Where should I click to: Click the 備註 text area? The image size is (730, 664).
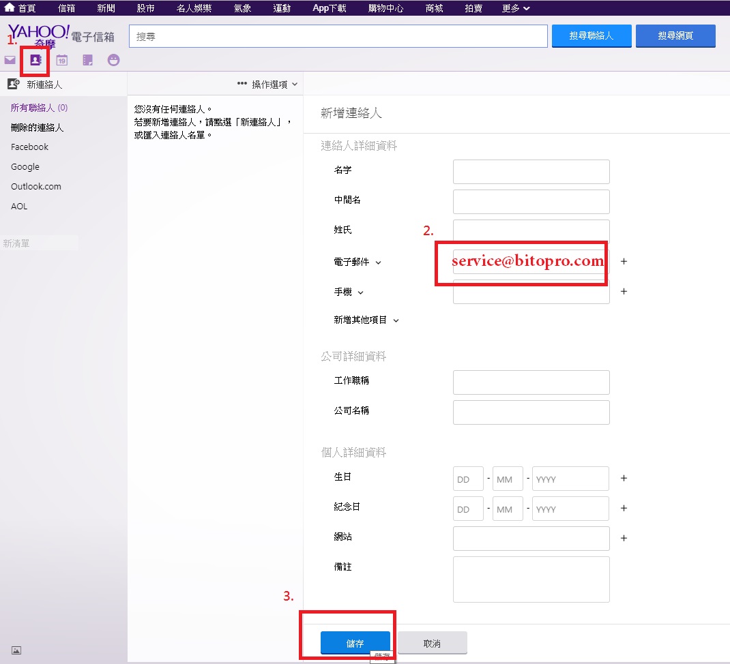click(531, 579)
